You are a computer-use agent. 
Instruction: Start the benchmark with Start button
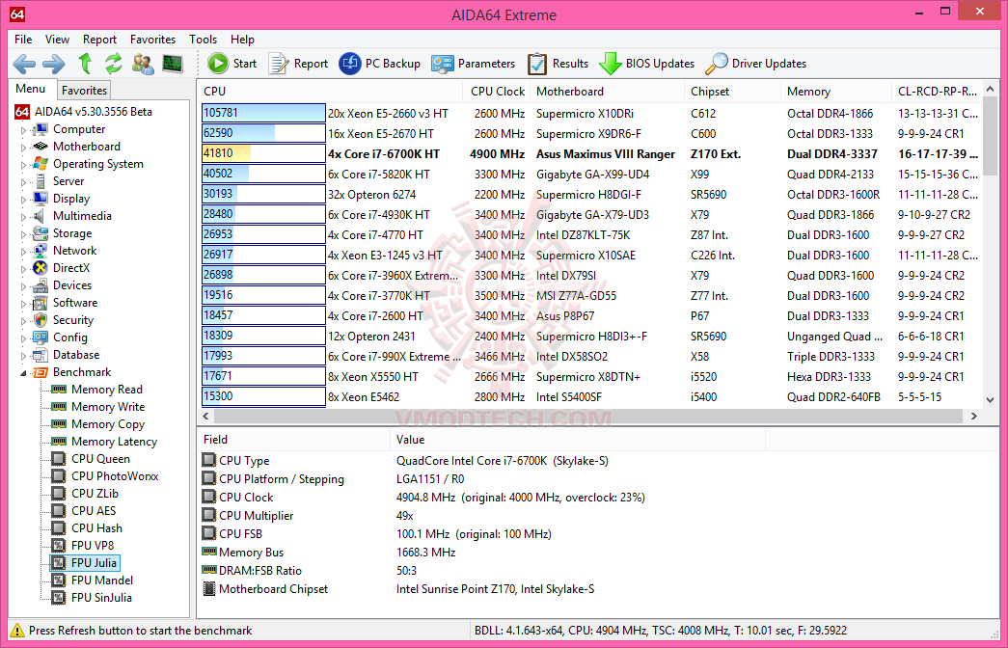tap(232, 64)
